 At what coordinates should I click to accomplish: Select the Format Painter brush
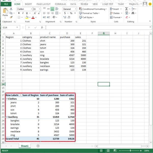coord(11,17)
